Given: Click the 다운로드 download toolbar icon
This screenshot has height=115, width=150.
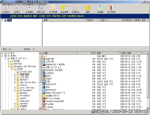Looking at the screenshot, I should click(6, 8).
